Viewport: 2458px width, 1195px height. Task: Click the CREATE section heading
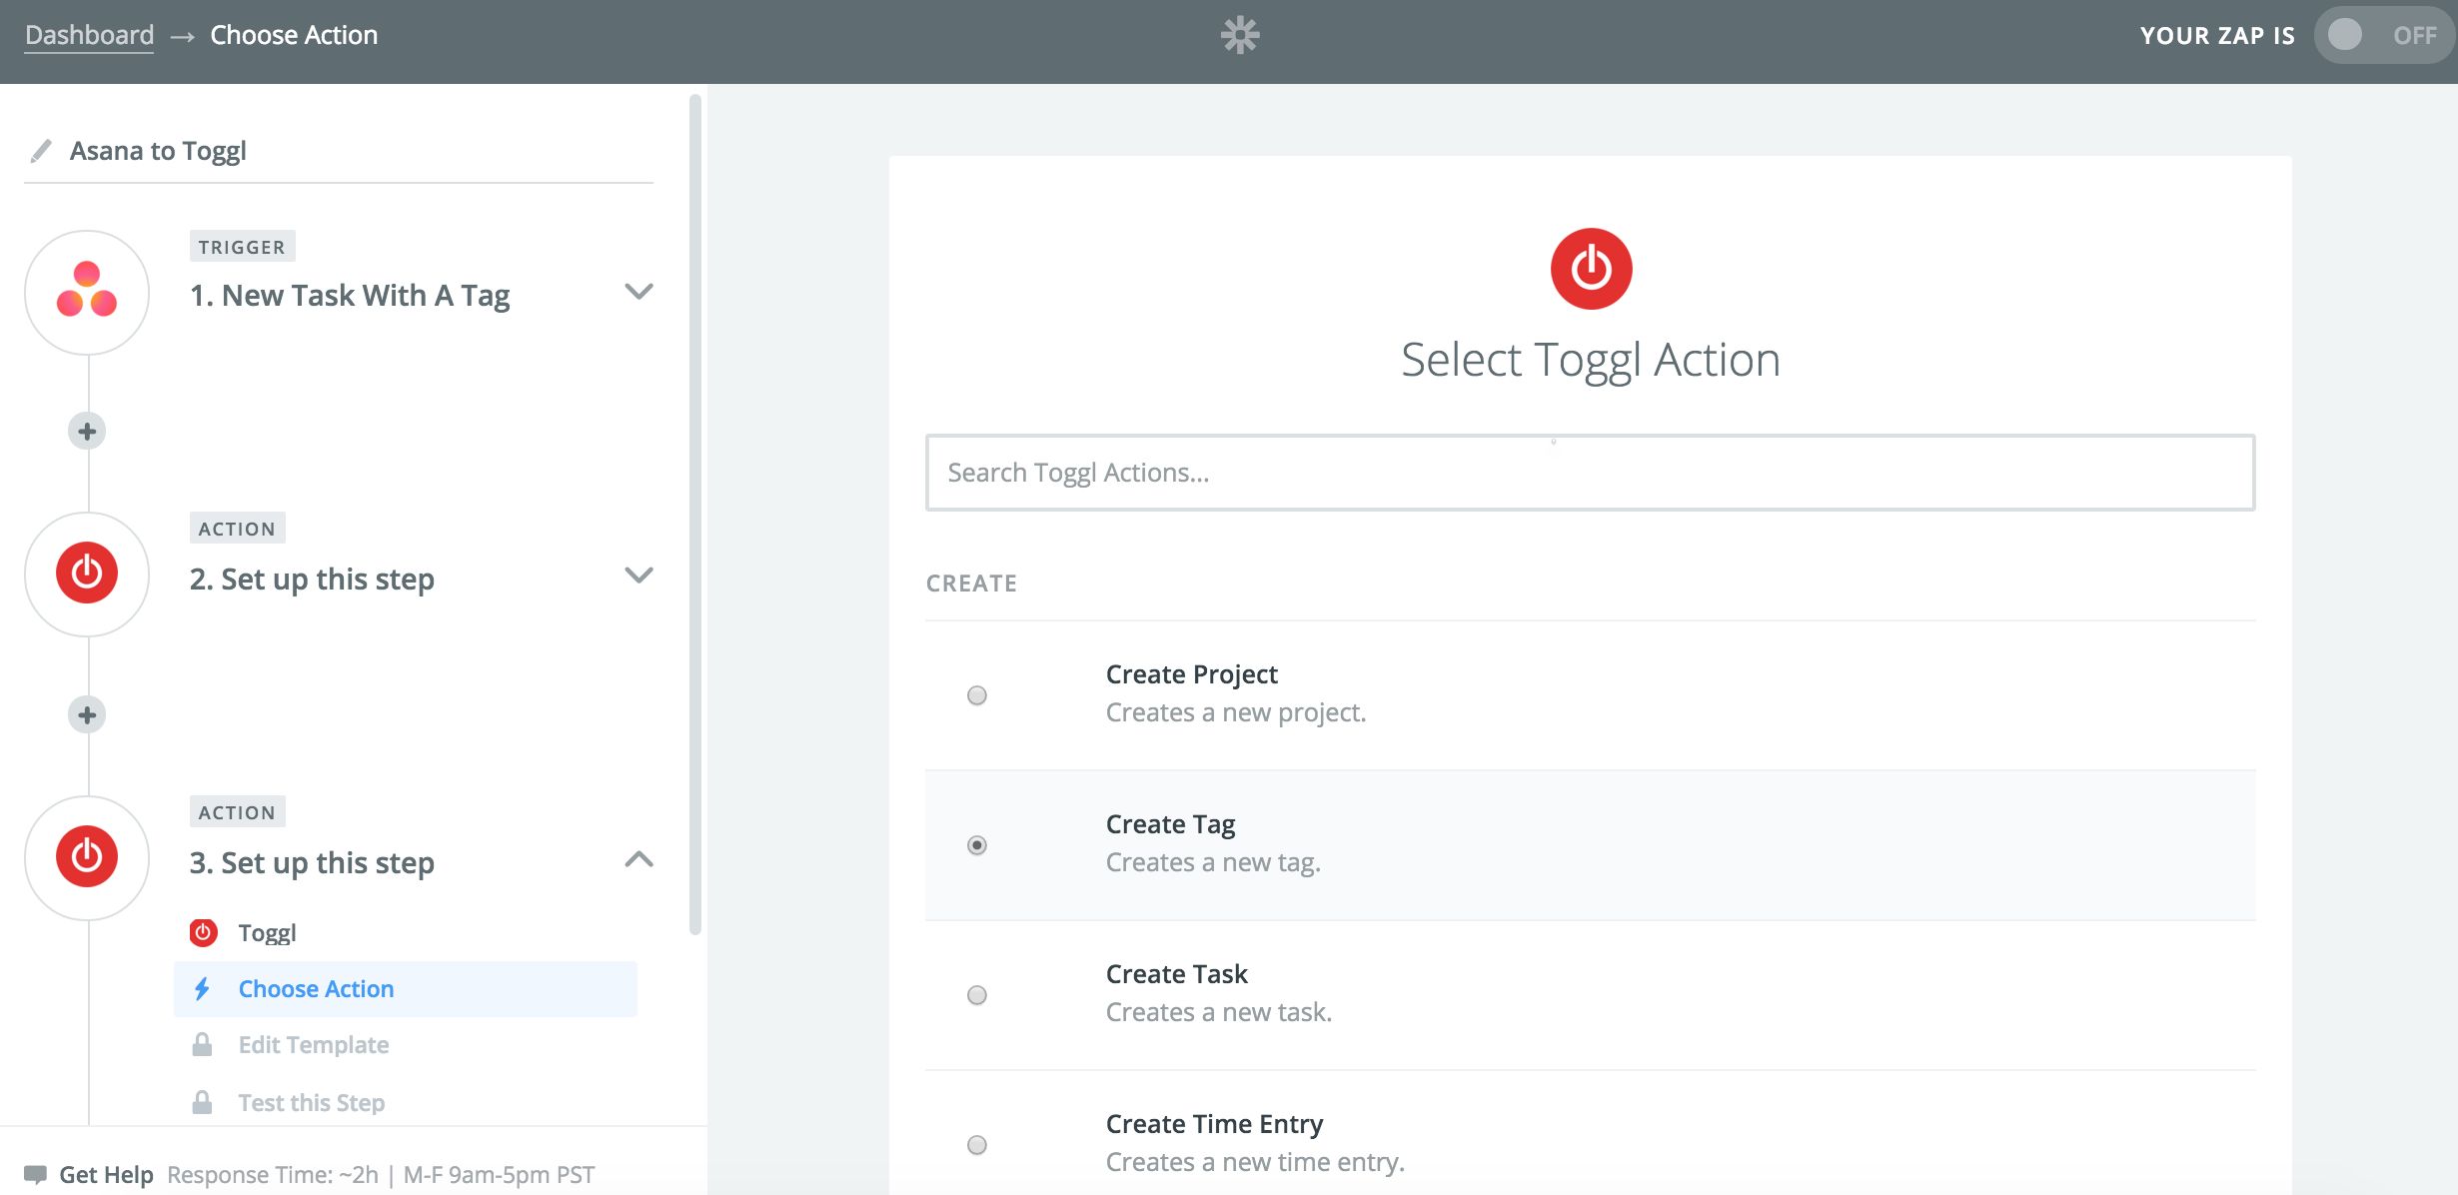click(x=971, y=584)
